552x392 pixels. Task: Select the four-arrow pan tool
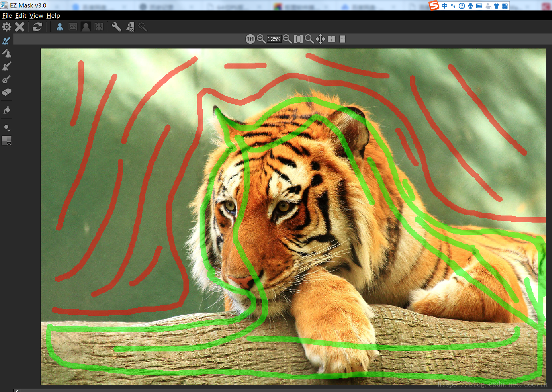click(x=320, y=39)
